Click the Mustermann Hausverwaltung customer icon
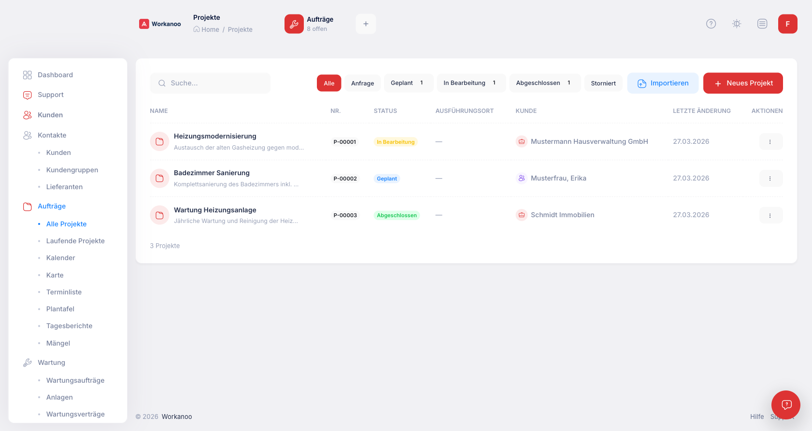Screen dimensions: 812x431 coord(521,141)
